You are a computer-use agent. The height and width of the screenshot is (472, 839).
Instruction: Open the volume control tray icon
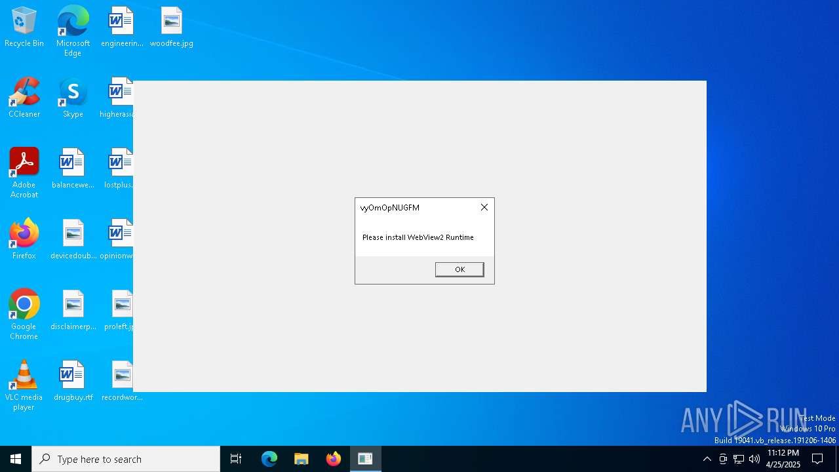click(x=754, y=459)
